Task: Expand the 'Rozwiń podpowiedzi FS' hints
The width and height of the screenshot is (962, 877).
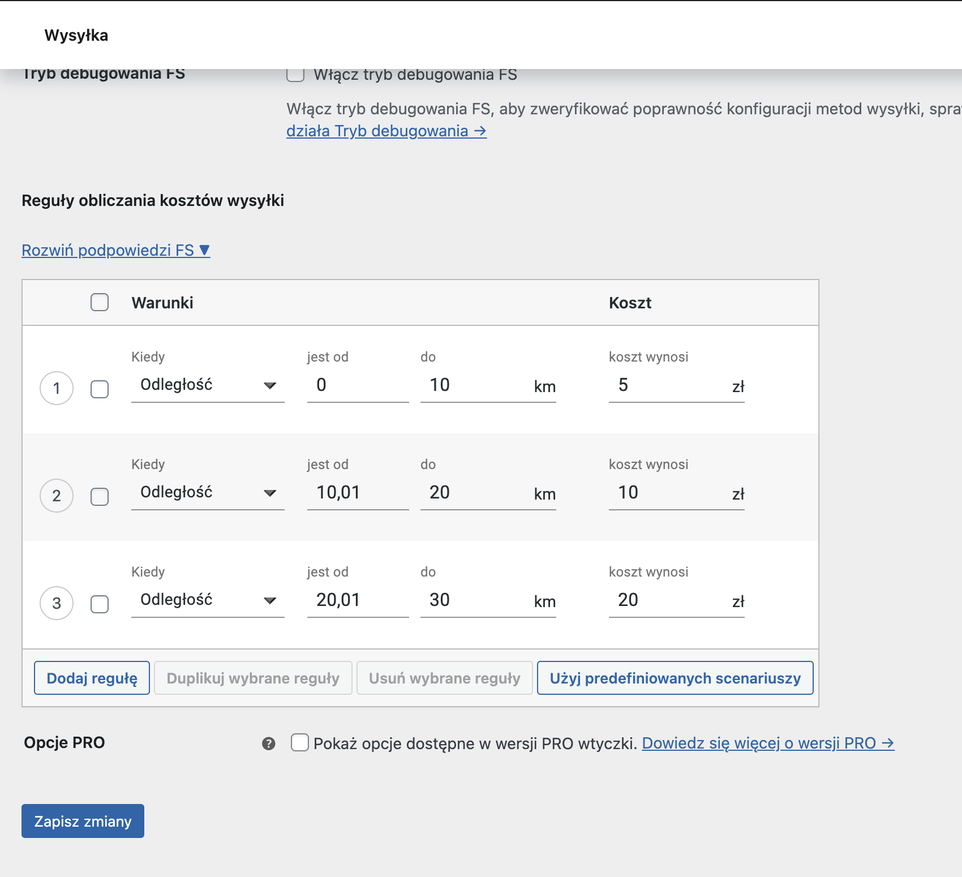Action: 116,250
